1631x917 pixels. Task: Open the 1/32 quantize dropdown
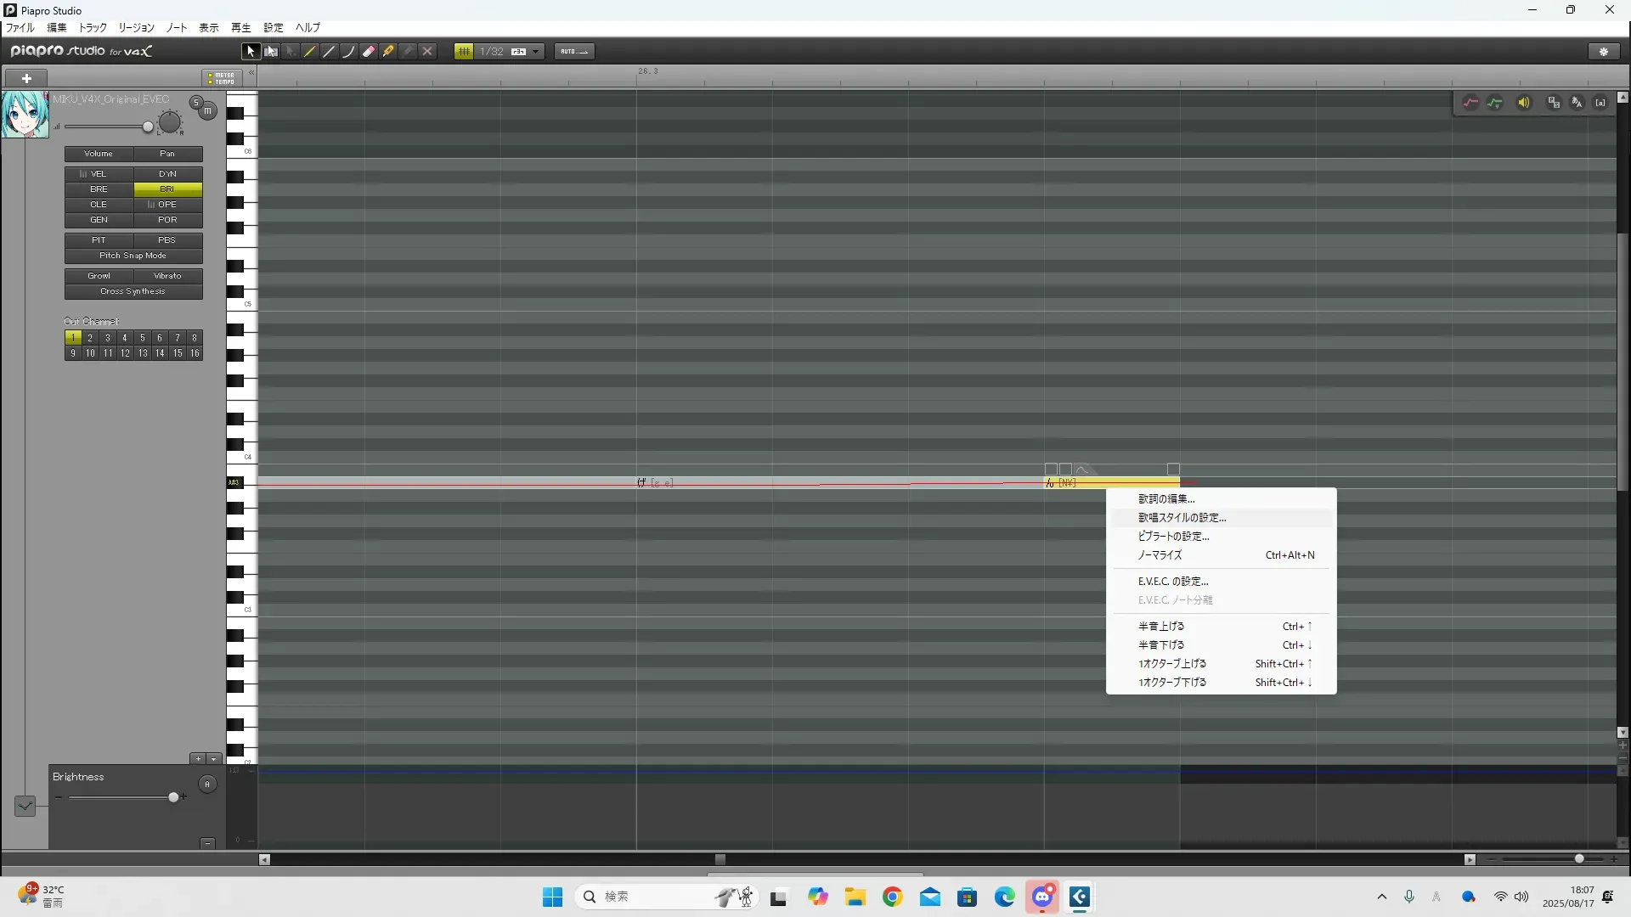tap(535, 52)
